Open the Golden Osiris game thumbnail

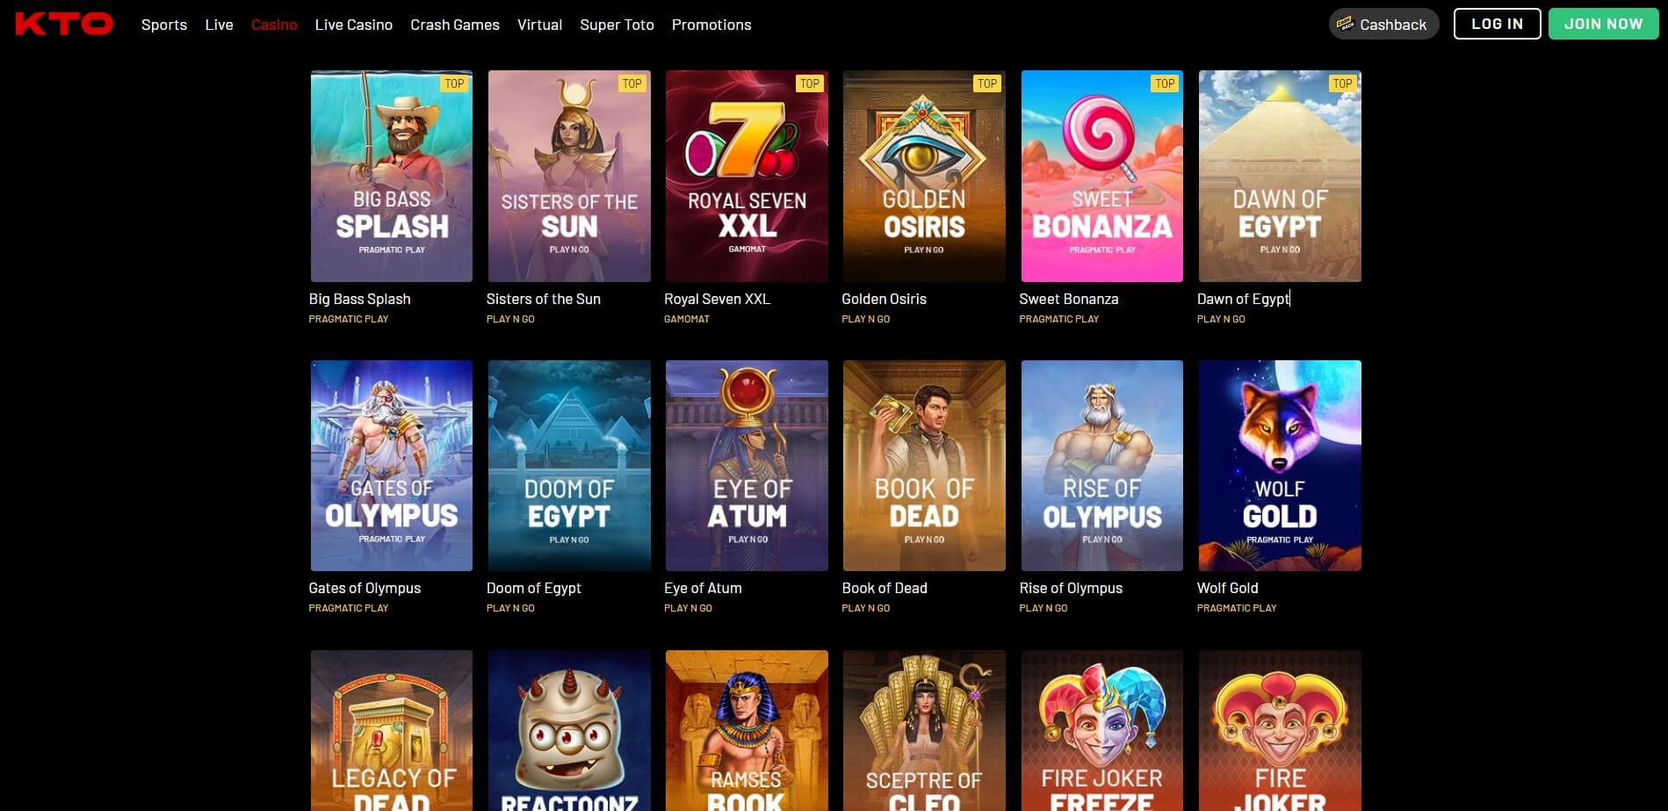924,177
